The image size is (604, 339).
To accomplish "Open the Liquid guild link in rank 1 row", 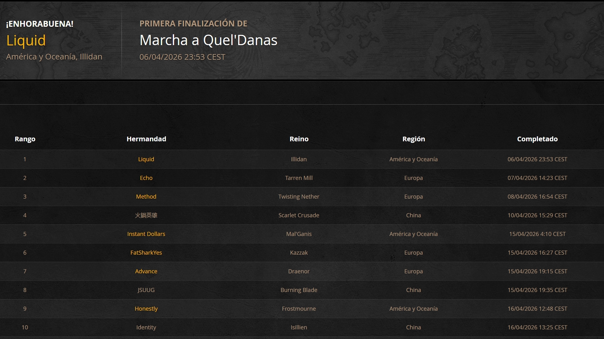I will (146, 159).
